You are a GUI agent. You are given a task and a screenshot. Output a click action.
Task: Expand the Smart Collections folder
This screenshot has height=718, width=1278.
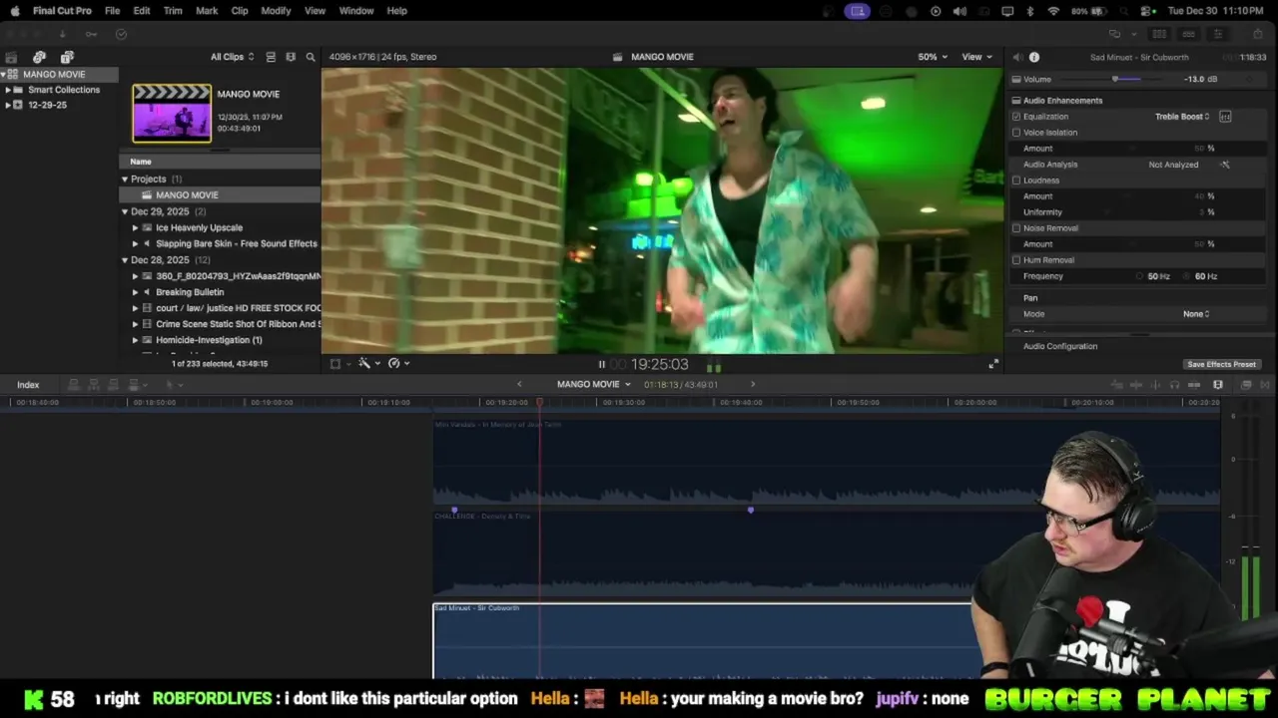8,90
